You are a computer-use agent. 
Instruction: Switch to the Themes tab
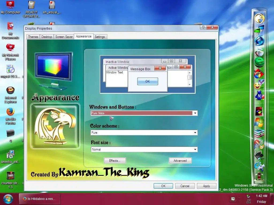[33, 37]
